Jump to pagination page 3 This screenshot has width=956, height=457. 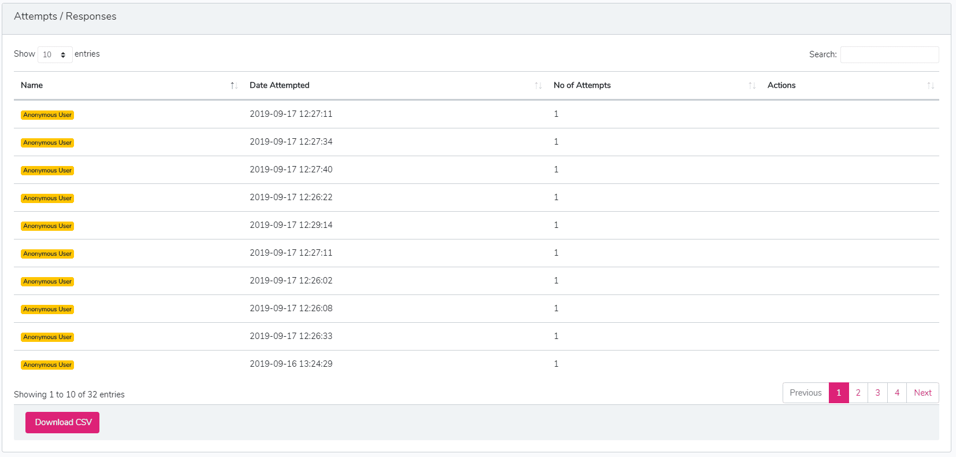click(877, 393)
